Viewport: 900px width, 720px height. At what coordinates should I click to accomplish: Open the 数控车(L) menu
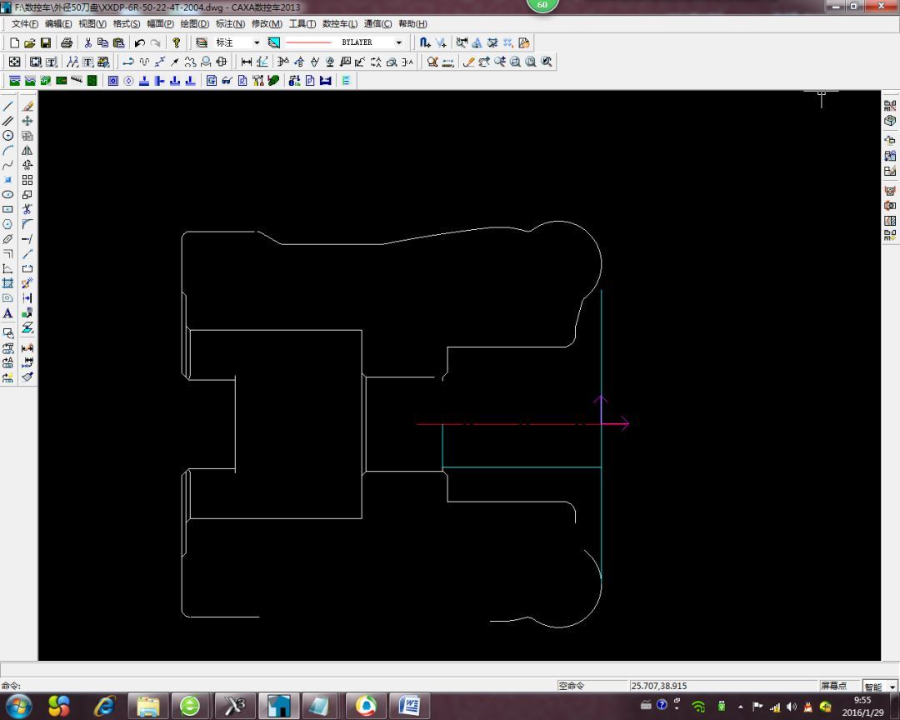coord(339,24)
